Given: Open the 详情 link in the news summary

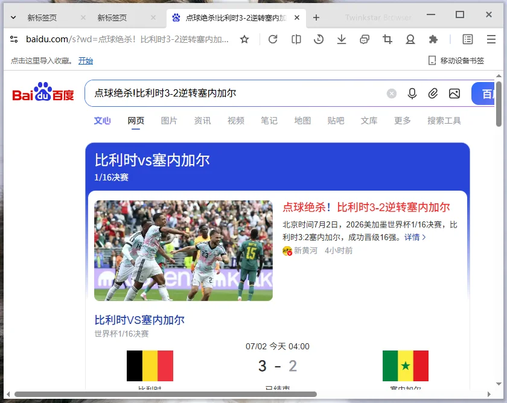Looking at the screenshot, I should coord(415,237).
